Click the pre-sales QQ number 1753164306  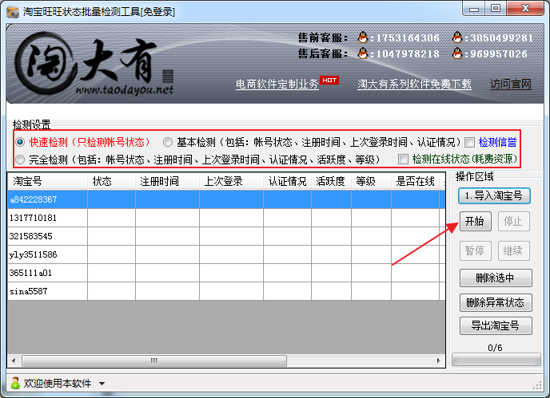[x=408, y=37]
